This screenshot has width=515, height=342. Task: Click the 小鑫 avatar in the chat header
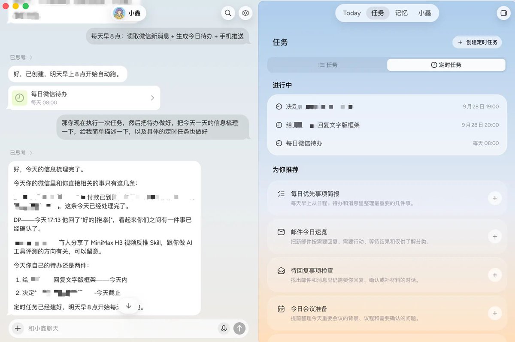119,13
